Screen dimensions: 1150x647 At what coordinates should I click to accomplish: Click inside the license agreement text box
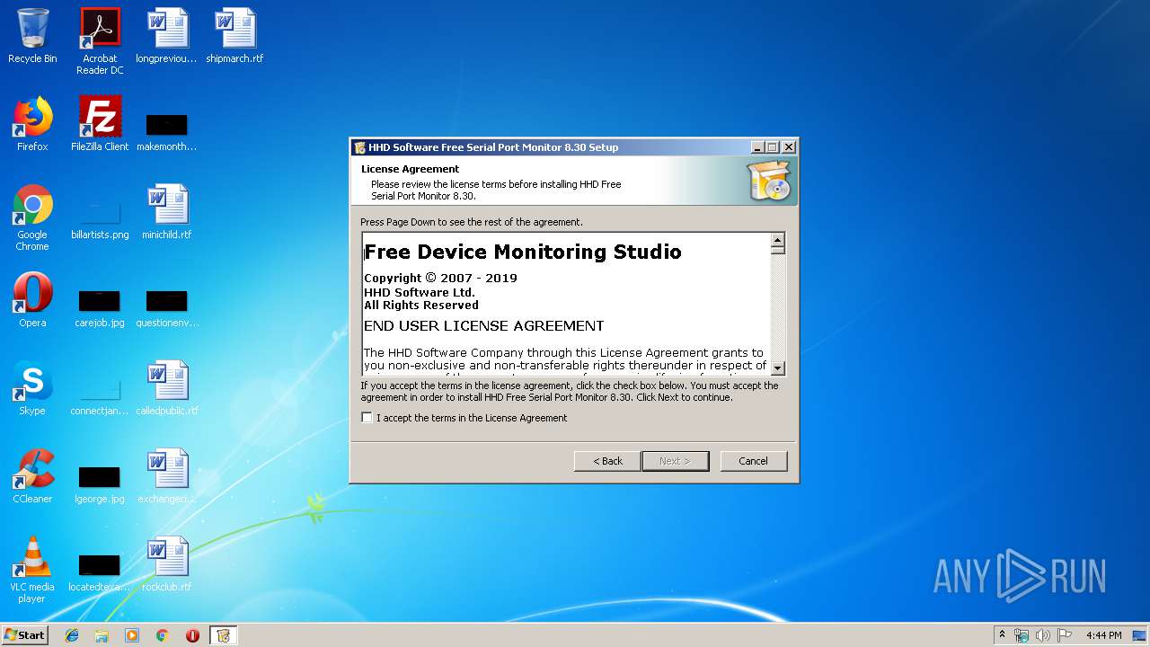point(566,304)
